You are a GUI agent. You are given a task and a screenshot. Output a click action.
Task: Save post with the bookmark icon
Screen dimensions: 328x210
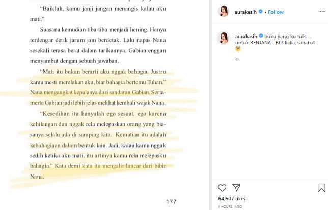tap(321, 188)
